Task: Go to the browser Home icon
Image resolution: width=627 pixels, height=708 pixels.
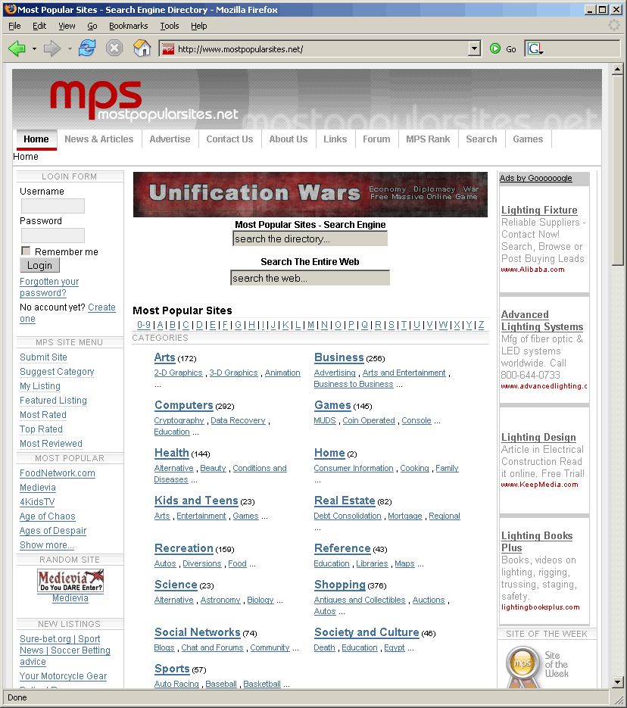Action: pyautogui.click(x=142, y=48)
